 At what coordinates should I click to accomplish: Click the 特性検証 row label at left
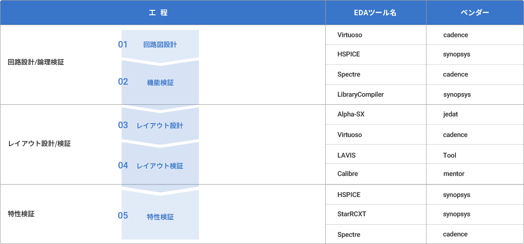(x=21, y=214)
